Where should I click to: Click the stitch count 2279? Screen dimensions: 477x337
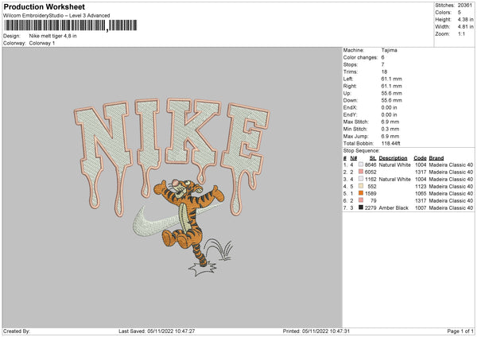pos(370,207)
